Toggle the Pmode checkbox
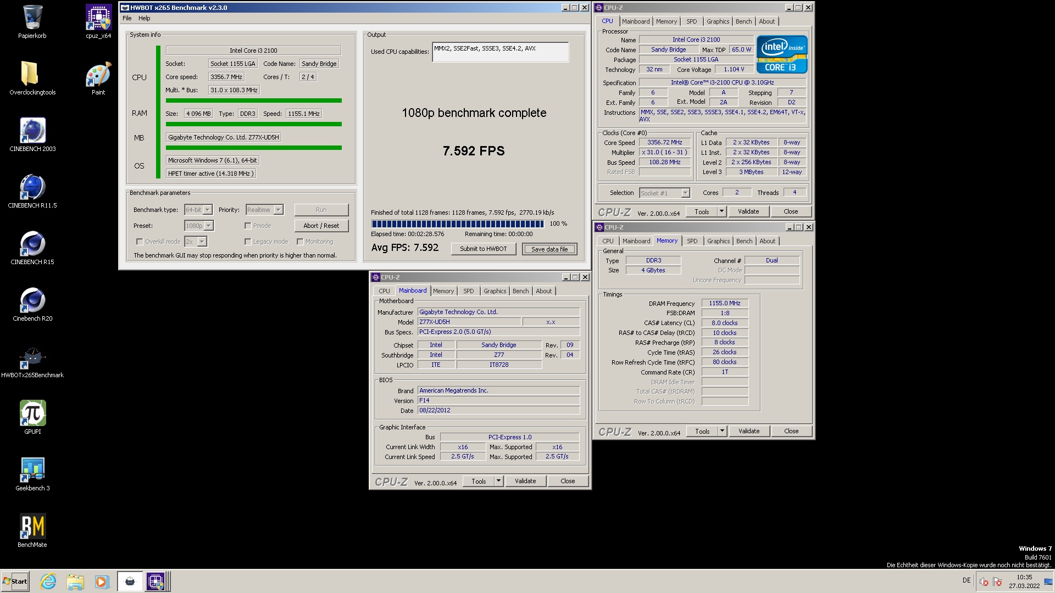 click(248, 226)
